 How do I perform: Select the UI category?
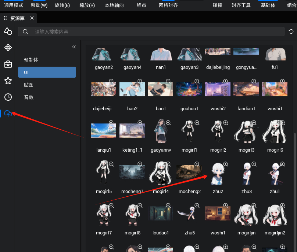47,72
